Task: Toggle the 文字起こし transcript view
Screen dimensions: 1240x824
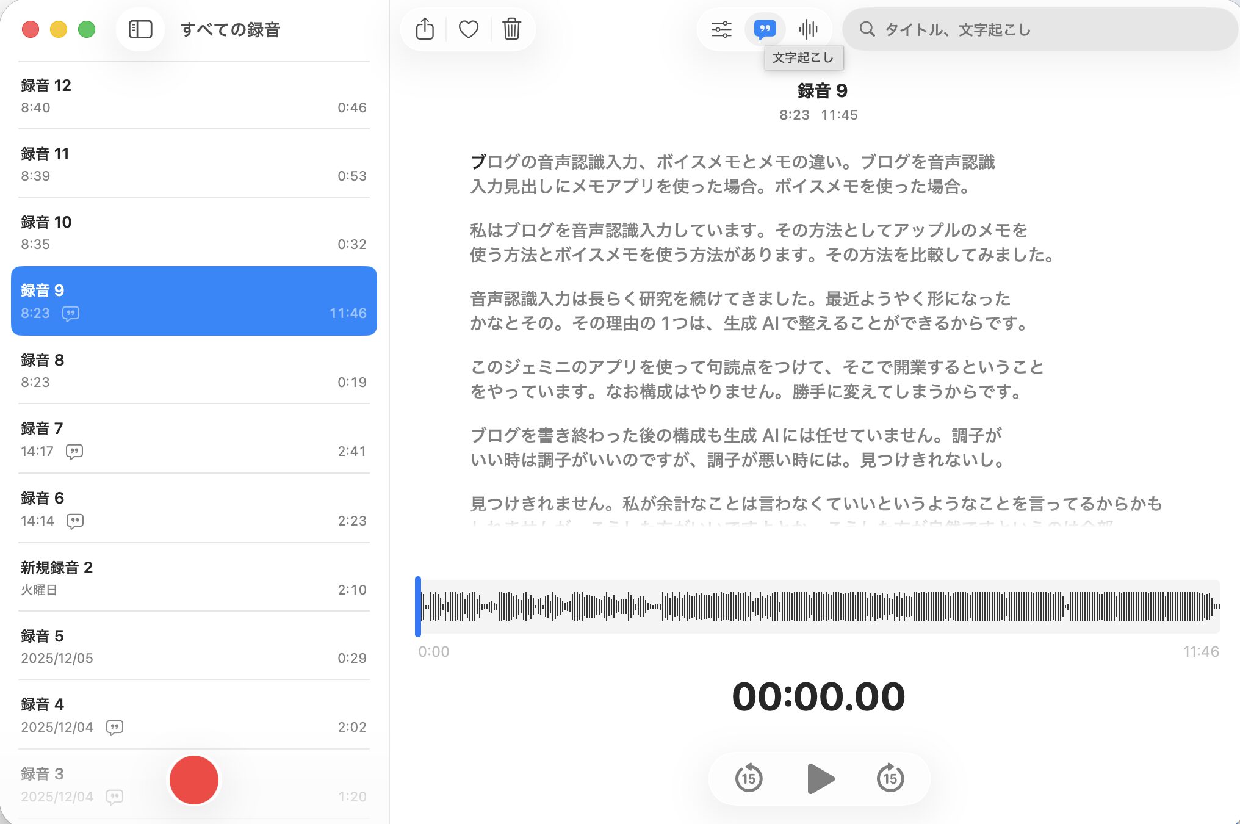Action: 765,29
